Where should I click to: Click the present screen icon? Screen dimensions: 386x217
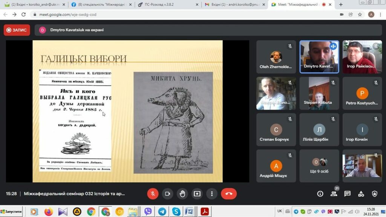pyautogui.click(x=197, y=194)
